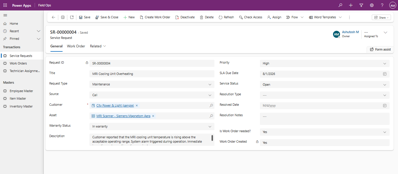Open Technician Assignments in sidebar

tap(22, 71)
